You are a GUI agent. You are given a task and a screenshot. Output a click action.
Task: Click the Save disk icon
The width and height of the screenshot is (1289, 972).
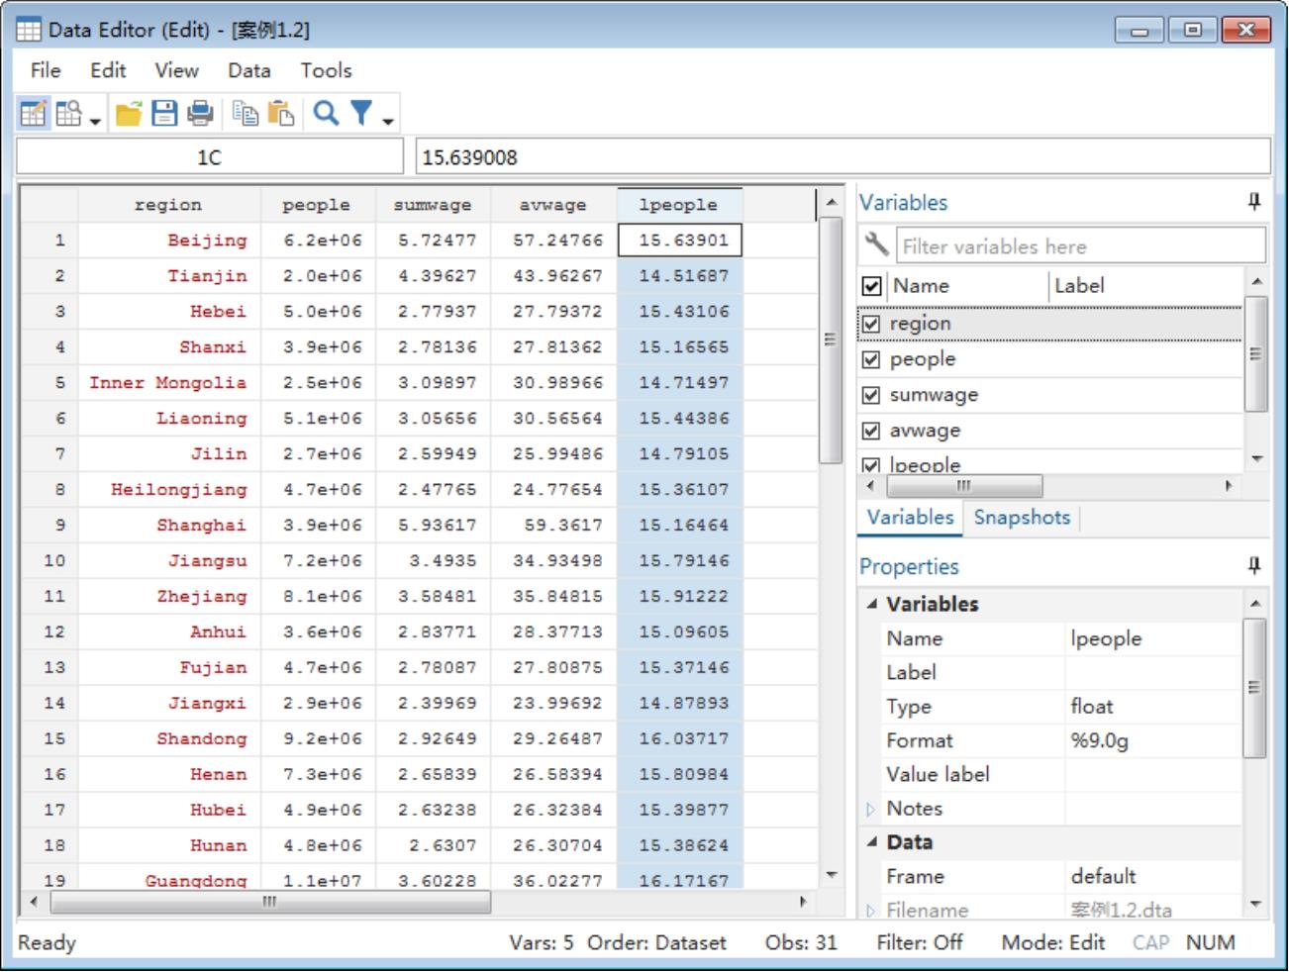pos(164,114)
